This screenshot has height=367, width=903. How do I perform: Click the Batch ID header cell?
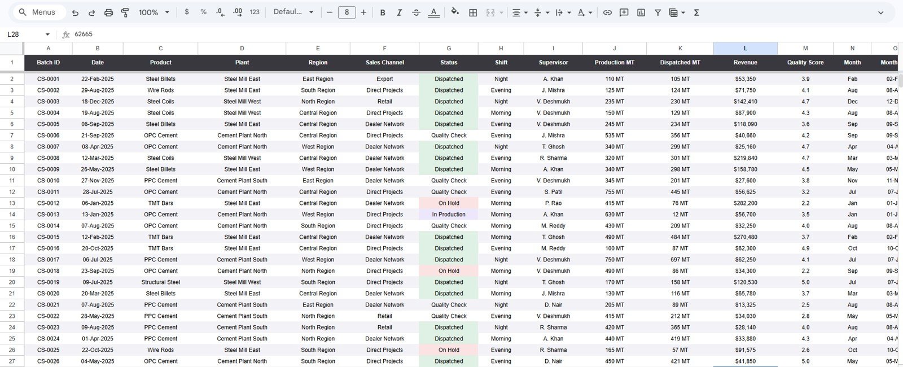pos(49,63)
